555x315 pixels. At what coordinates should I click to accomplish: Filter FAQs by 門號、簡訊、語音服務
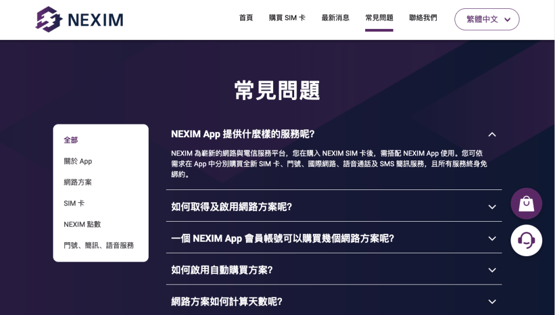click(x=99, y=245)
